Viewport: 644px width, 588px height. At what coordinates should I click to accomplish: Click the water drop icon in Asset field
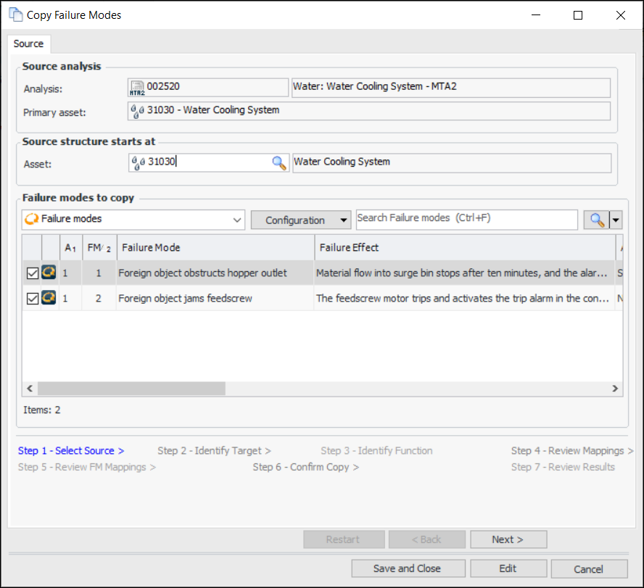point(138,162)
